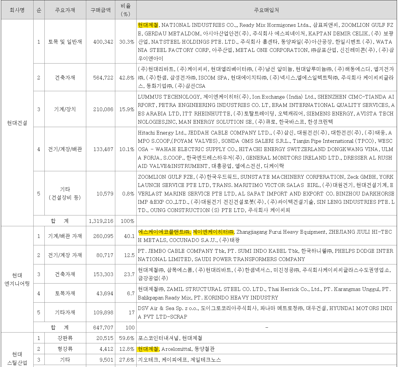Click total amount 647,707
Image resolution: width=399 pixels, height=367 pixels.
point(103,327)
